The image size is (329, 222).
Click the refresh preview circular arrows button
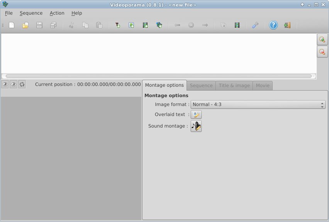click(22, 84)
